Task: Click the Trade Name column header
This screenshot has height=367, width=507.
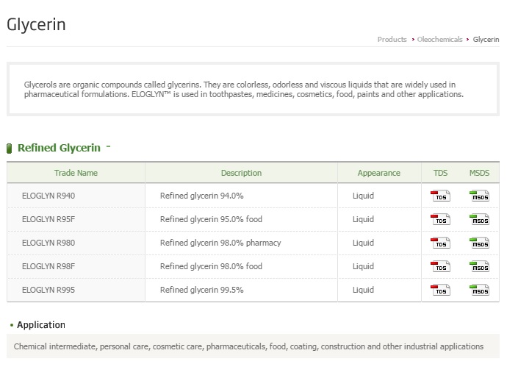Action: tap(76, 173)
